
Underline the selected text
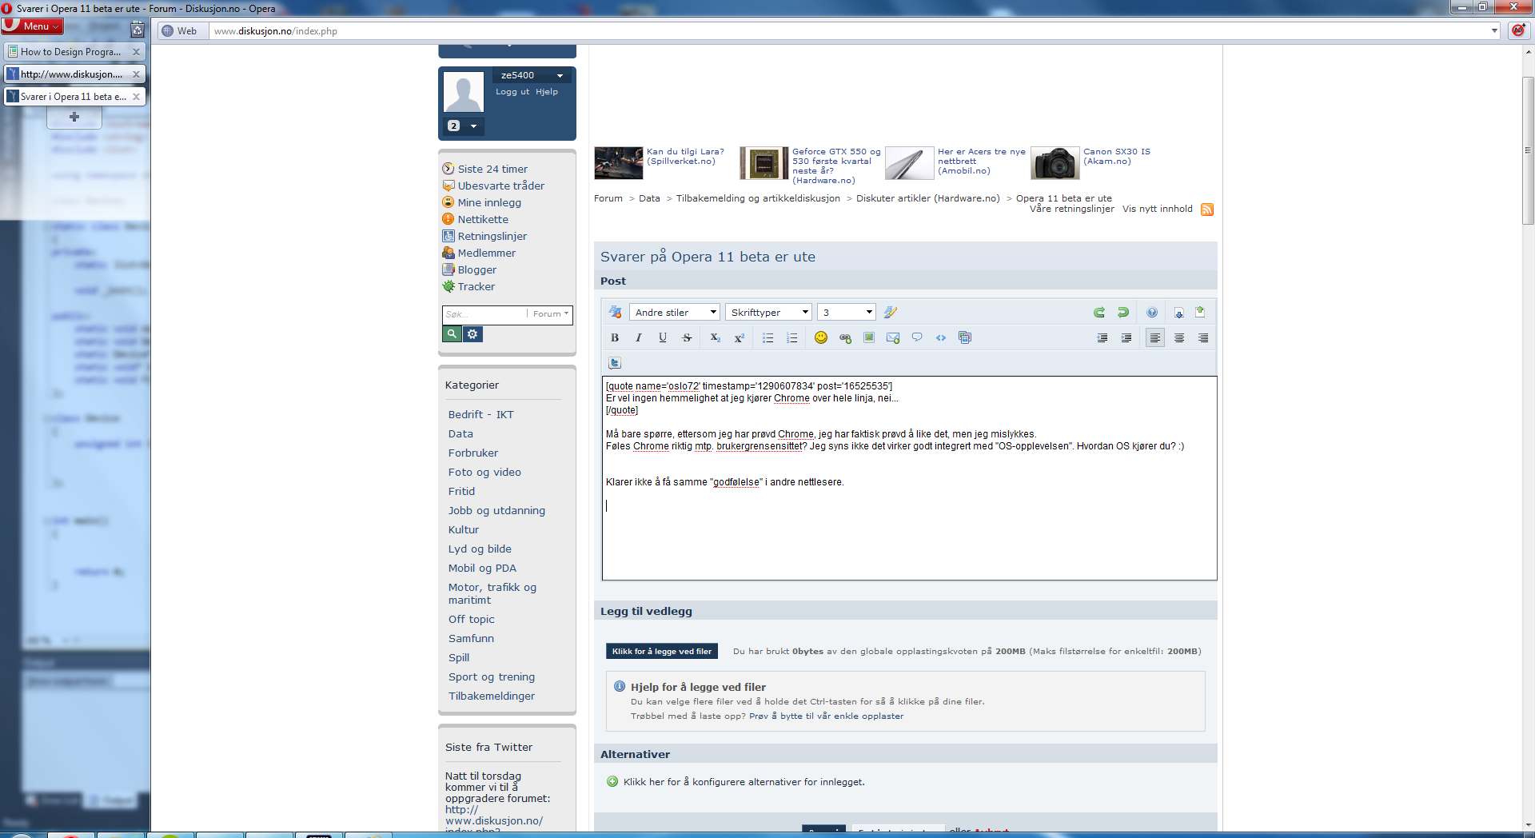click(x=663, y=338)
